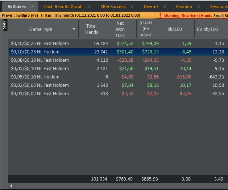The height and width of the screenshot is (190, 228).
Task: Sort by Total Hands column header
Action: pyautogui.click(x=91, y=29)
